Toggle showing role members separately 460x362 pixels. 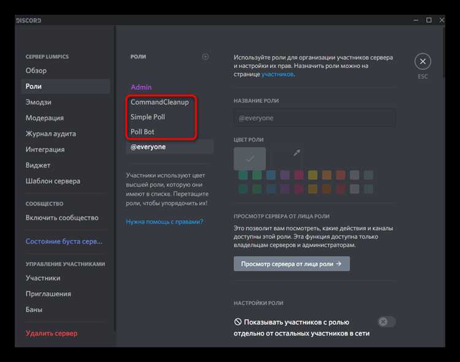[x=386, y=322]
